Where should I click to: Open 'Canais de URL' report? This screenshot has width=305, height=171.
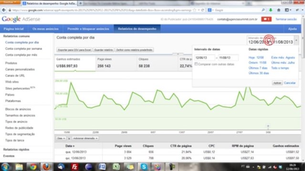pyautogui.click(x=15, y=76)
